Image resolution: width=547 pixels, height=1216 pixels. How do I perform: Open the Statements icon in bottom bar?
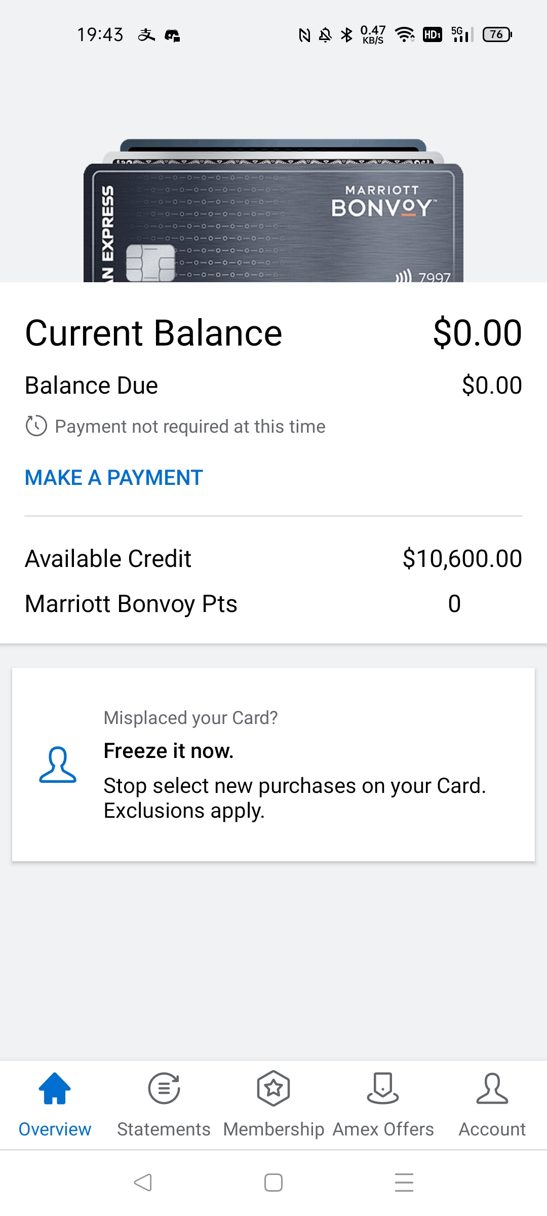point(164,1088)
